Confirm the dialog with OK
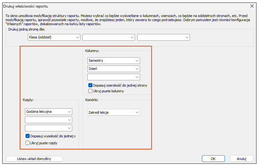259x166 pixels. coord(213,159)
